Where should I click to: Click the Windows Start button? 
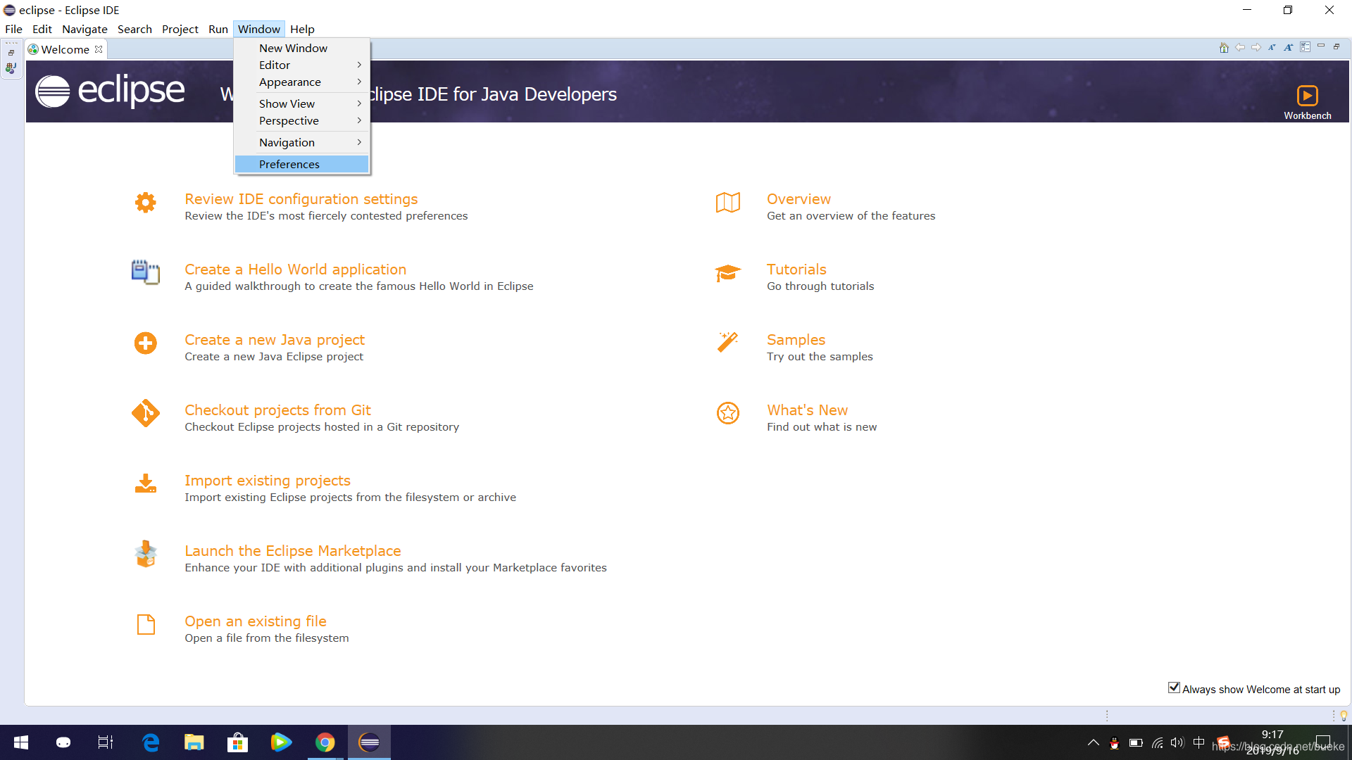pyautogui.click(x=21, y=742)
